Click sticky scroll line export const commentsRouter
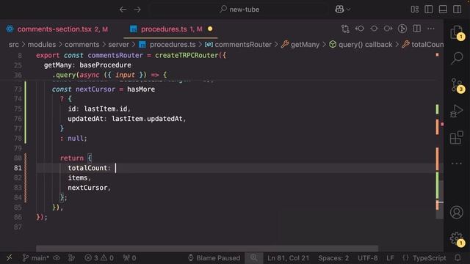470x264 pixels. pos(131,56)
